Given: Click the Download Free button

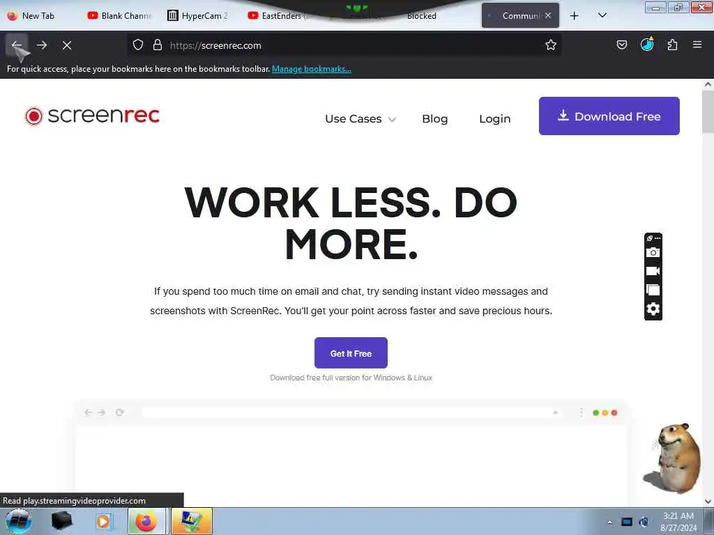Looking at the screenshot, I should pyautogui.click(x=609, y=116).
